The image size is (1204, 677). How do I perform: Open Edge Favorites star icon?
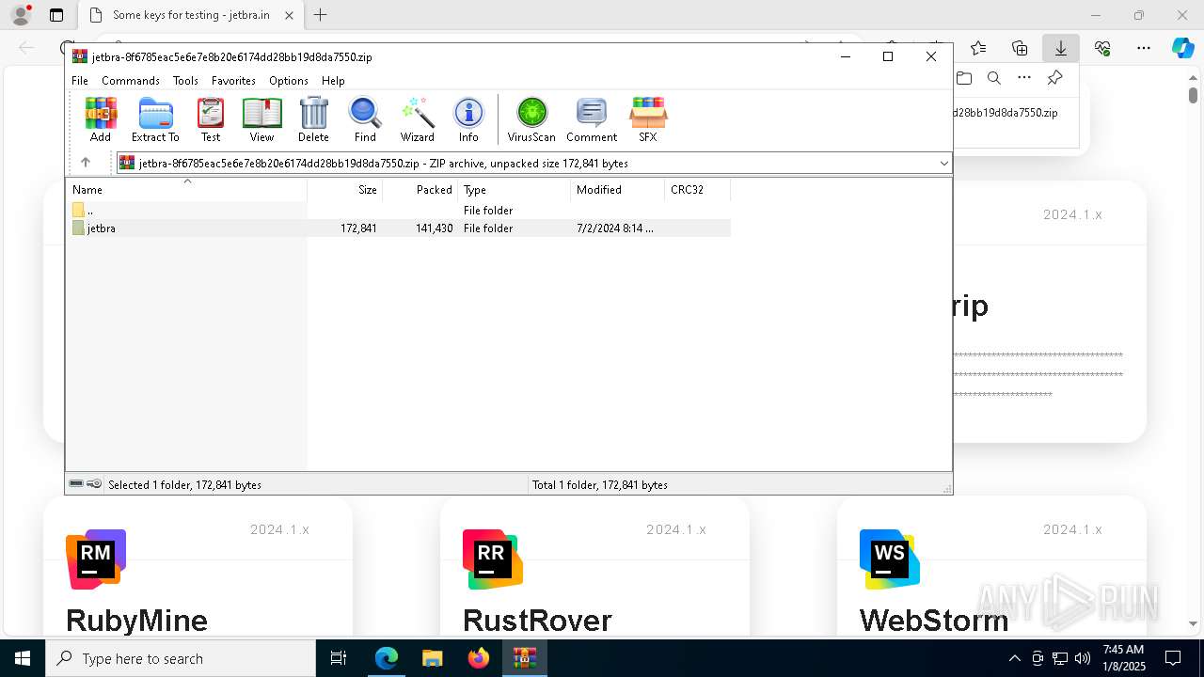pos(978,48)
